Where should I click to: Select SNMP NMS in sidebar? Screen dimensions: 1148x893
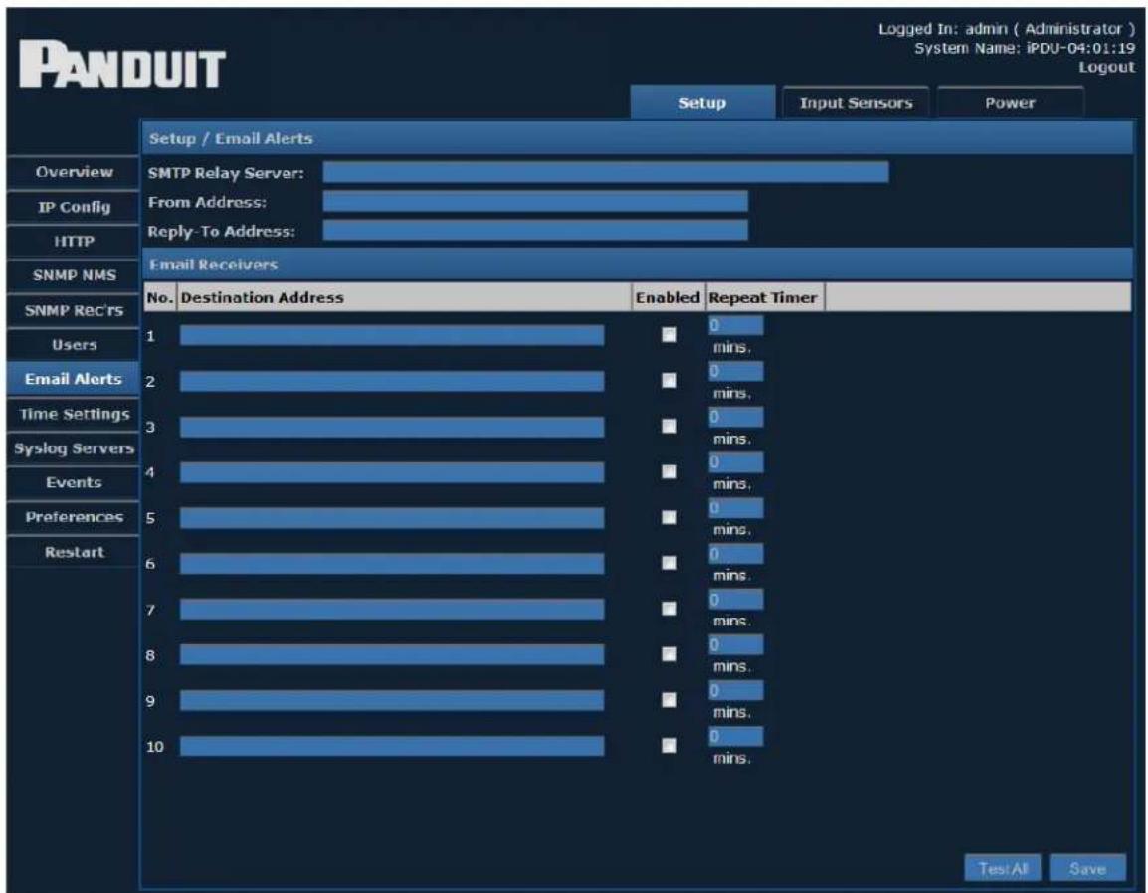(x=74, y=275)
